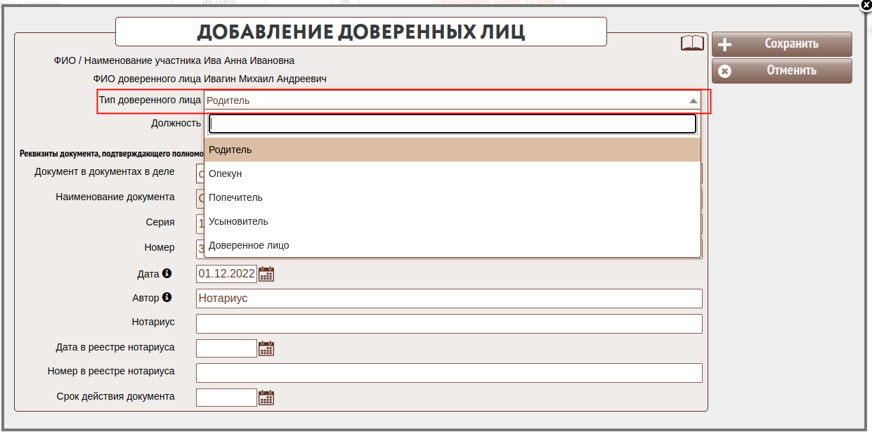Click the empty Нотариус text field
The height and width of the screenshot is (432, 872).
tap(448, 324)
